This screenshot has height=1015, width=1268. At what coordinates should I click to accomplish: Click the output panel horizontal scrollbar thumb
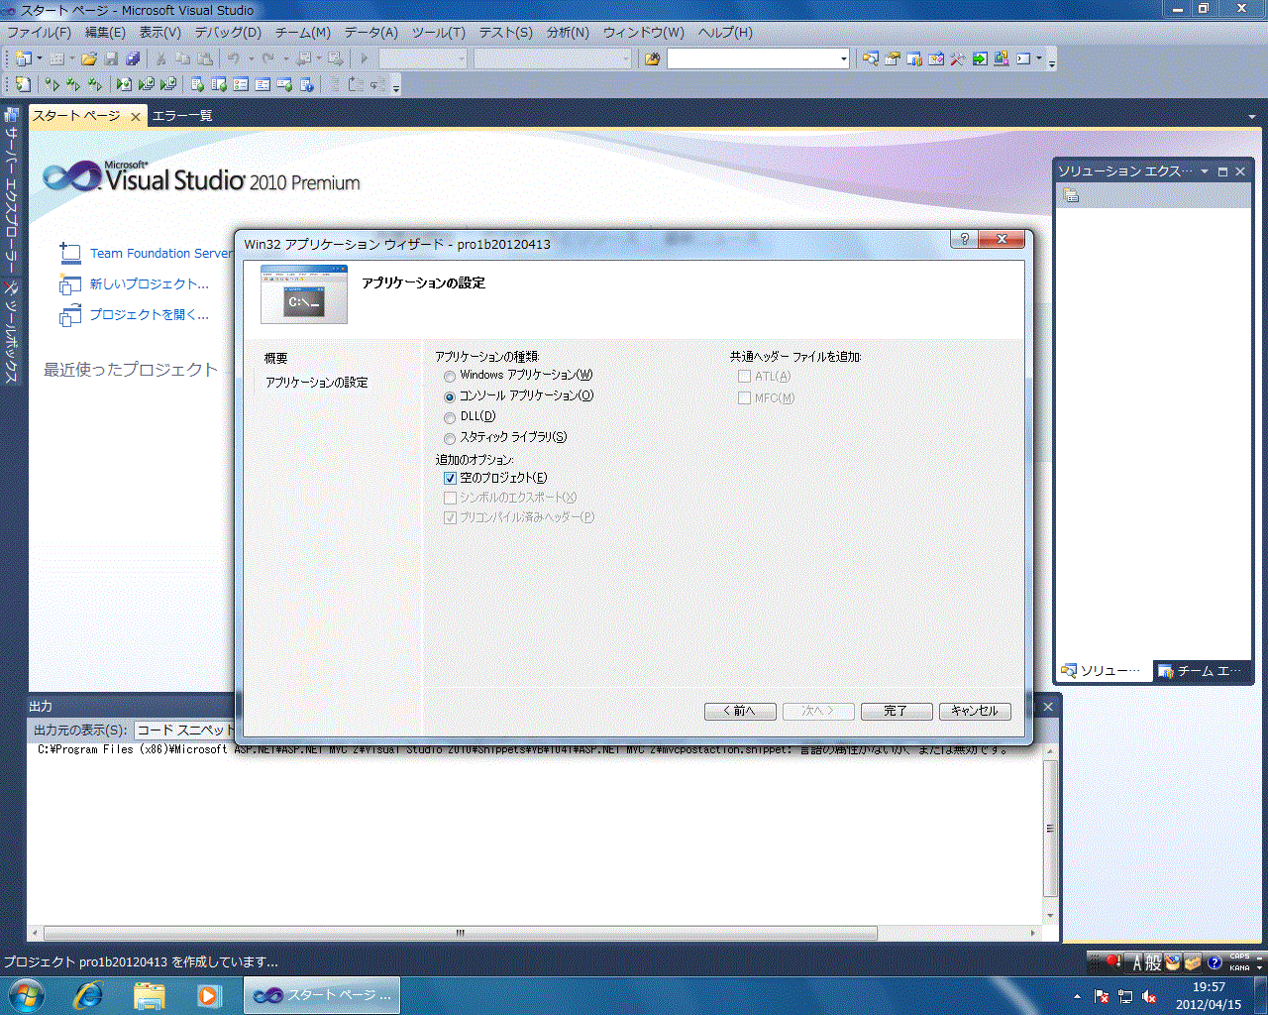[x=461, y=933]
